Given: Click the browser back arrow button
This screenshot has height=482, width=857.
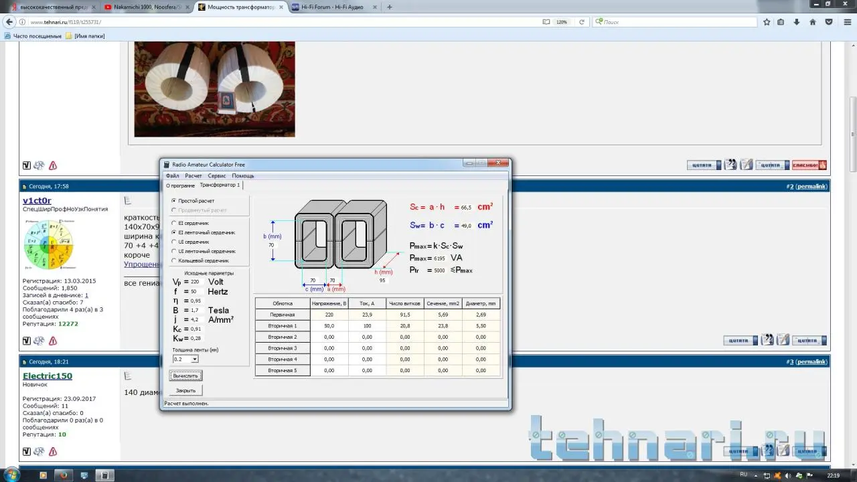Looking at the screenshot, I should (9, 22).
